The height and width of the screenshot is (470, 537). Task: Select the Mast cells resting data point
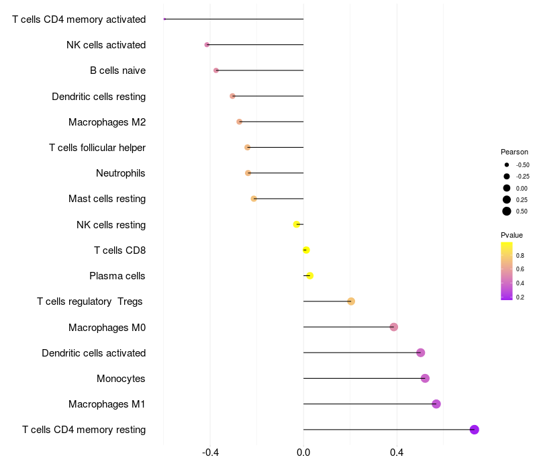tap(254, 199)
